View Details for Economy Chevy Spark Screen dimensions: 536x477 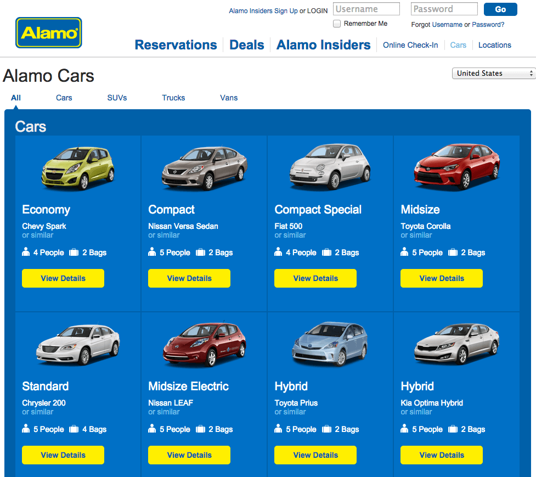point(63,278)
